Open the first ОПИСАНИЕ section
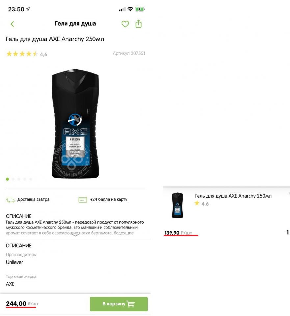 (18, 216)
